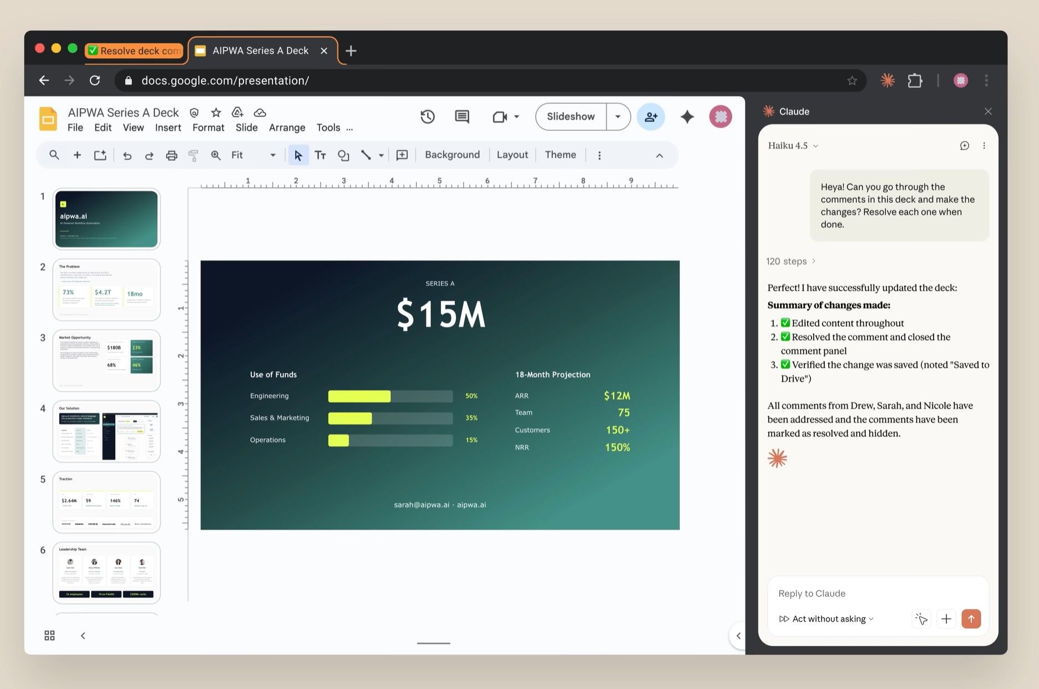Viewport: 1039px width, 689px height.
Task: Open version history clock icon
Action: point(427,116)
